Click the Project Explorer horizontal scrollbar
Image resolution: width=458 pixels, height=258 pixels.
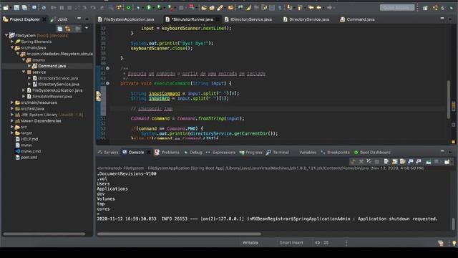(x=44, y=234)
